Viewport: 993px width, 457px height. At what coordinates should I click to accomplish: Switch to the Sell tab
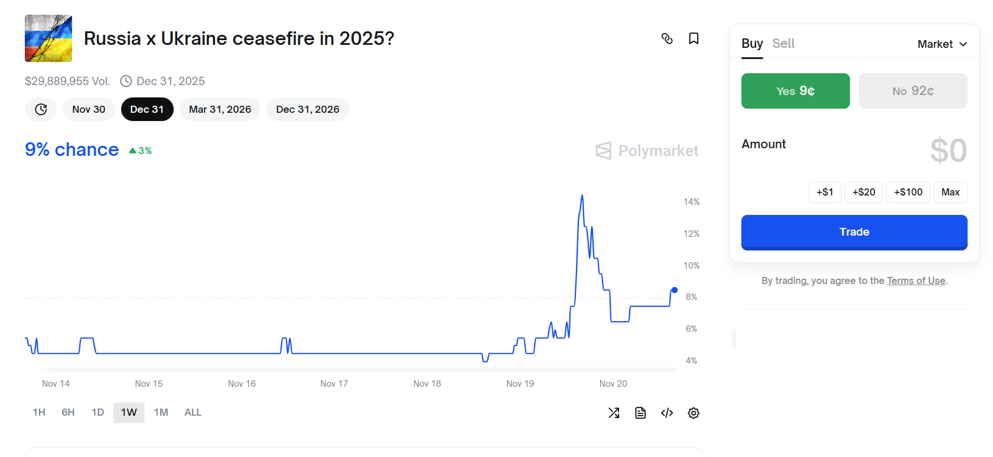tap(783, 44)
